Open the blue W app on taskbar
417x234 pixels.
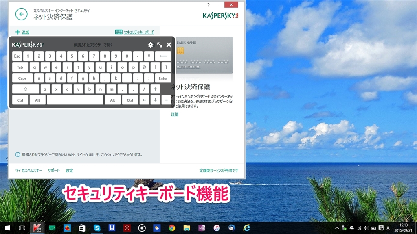pyautogui.click(x=112, y=228)
